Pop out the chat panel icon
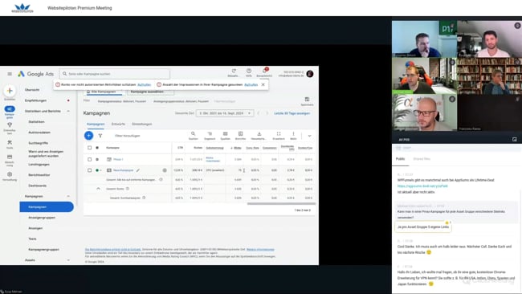Viewport: 522px width, 294px height. click(514, 140)
